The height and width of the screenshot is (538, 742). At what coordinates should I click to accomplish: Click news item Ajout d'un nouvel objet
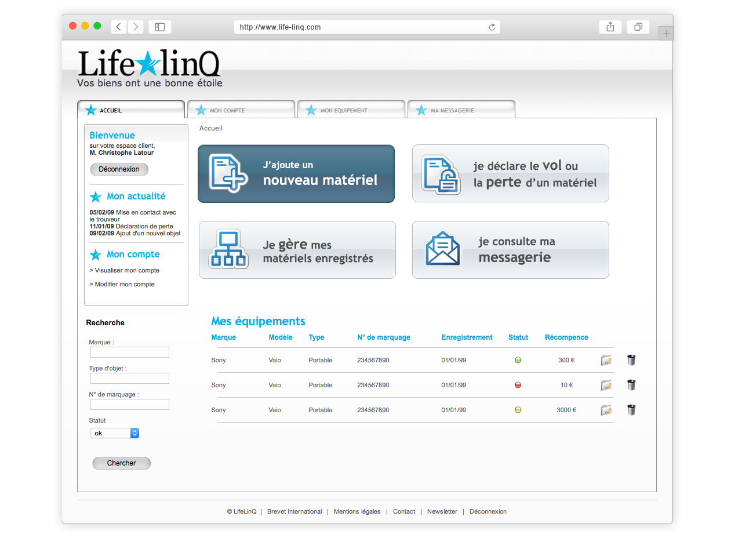click(135, 233)
